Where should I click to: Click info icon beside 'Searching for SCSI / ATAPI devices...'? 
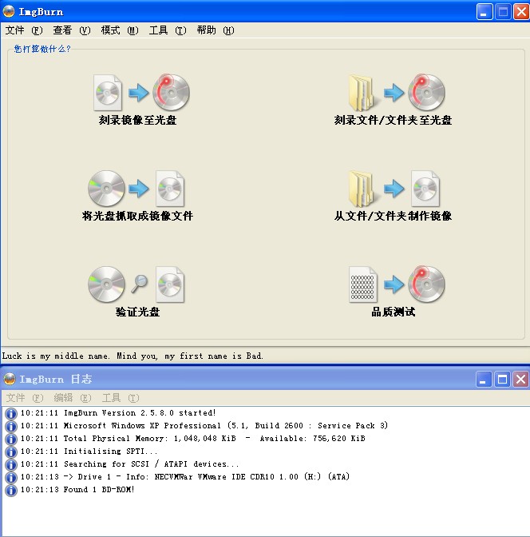(x=11, y=465)
